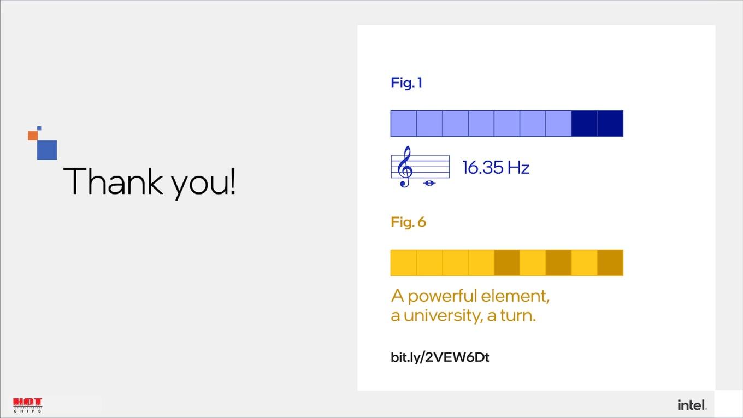Viewport: 743px width, 418px height.
Task: Click the large blue square decoration
Action: pos(47,150)
